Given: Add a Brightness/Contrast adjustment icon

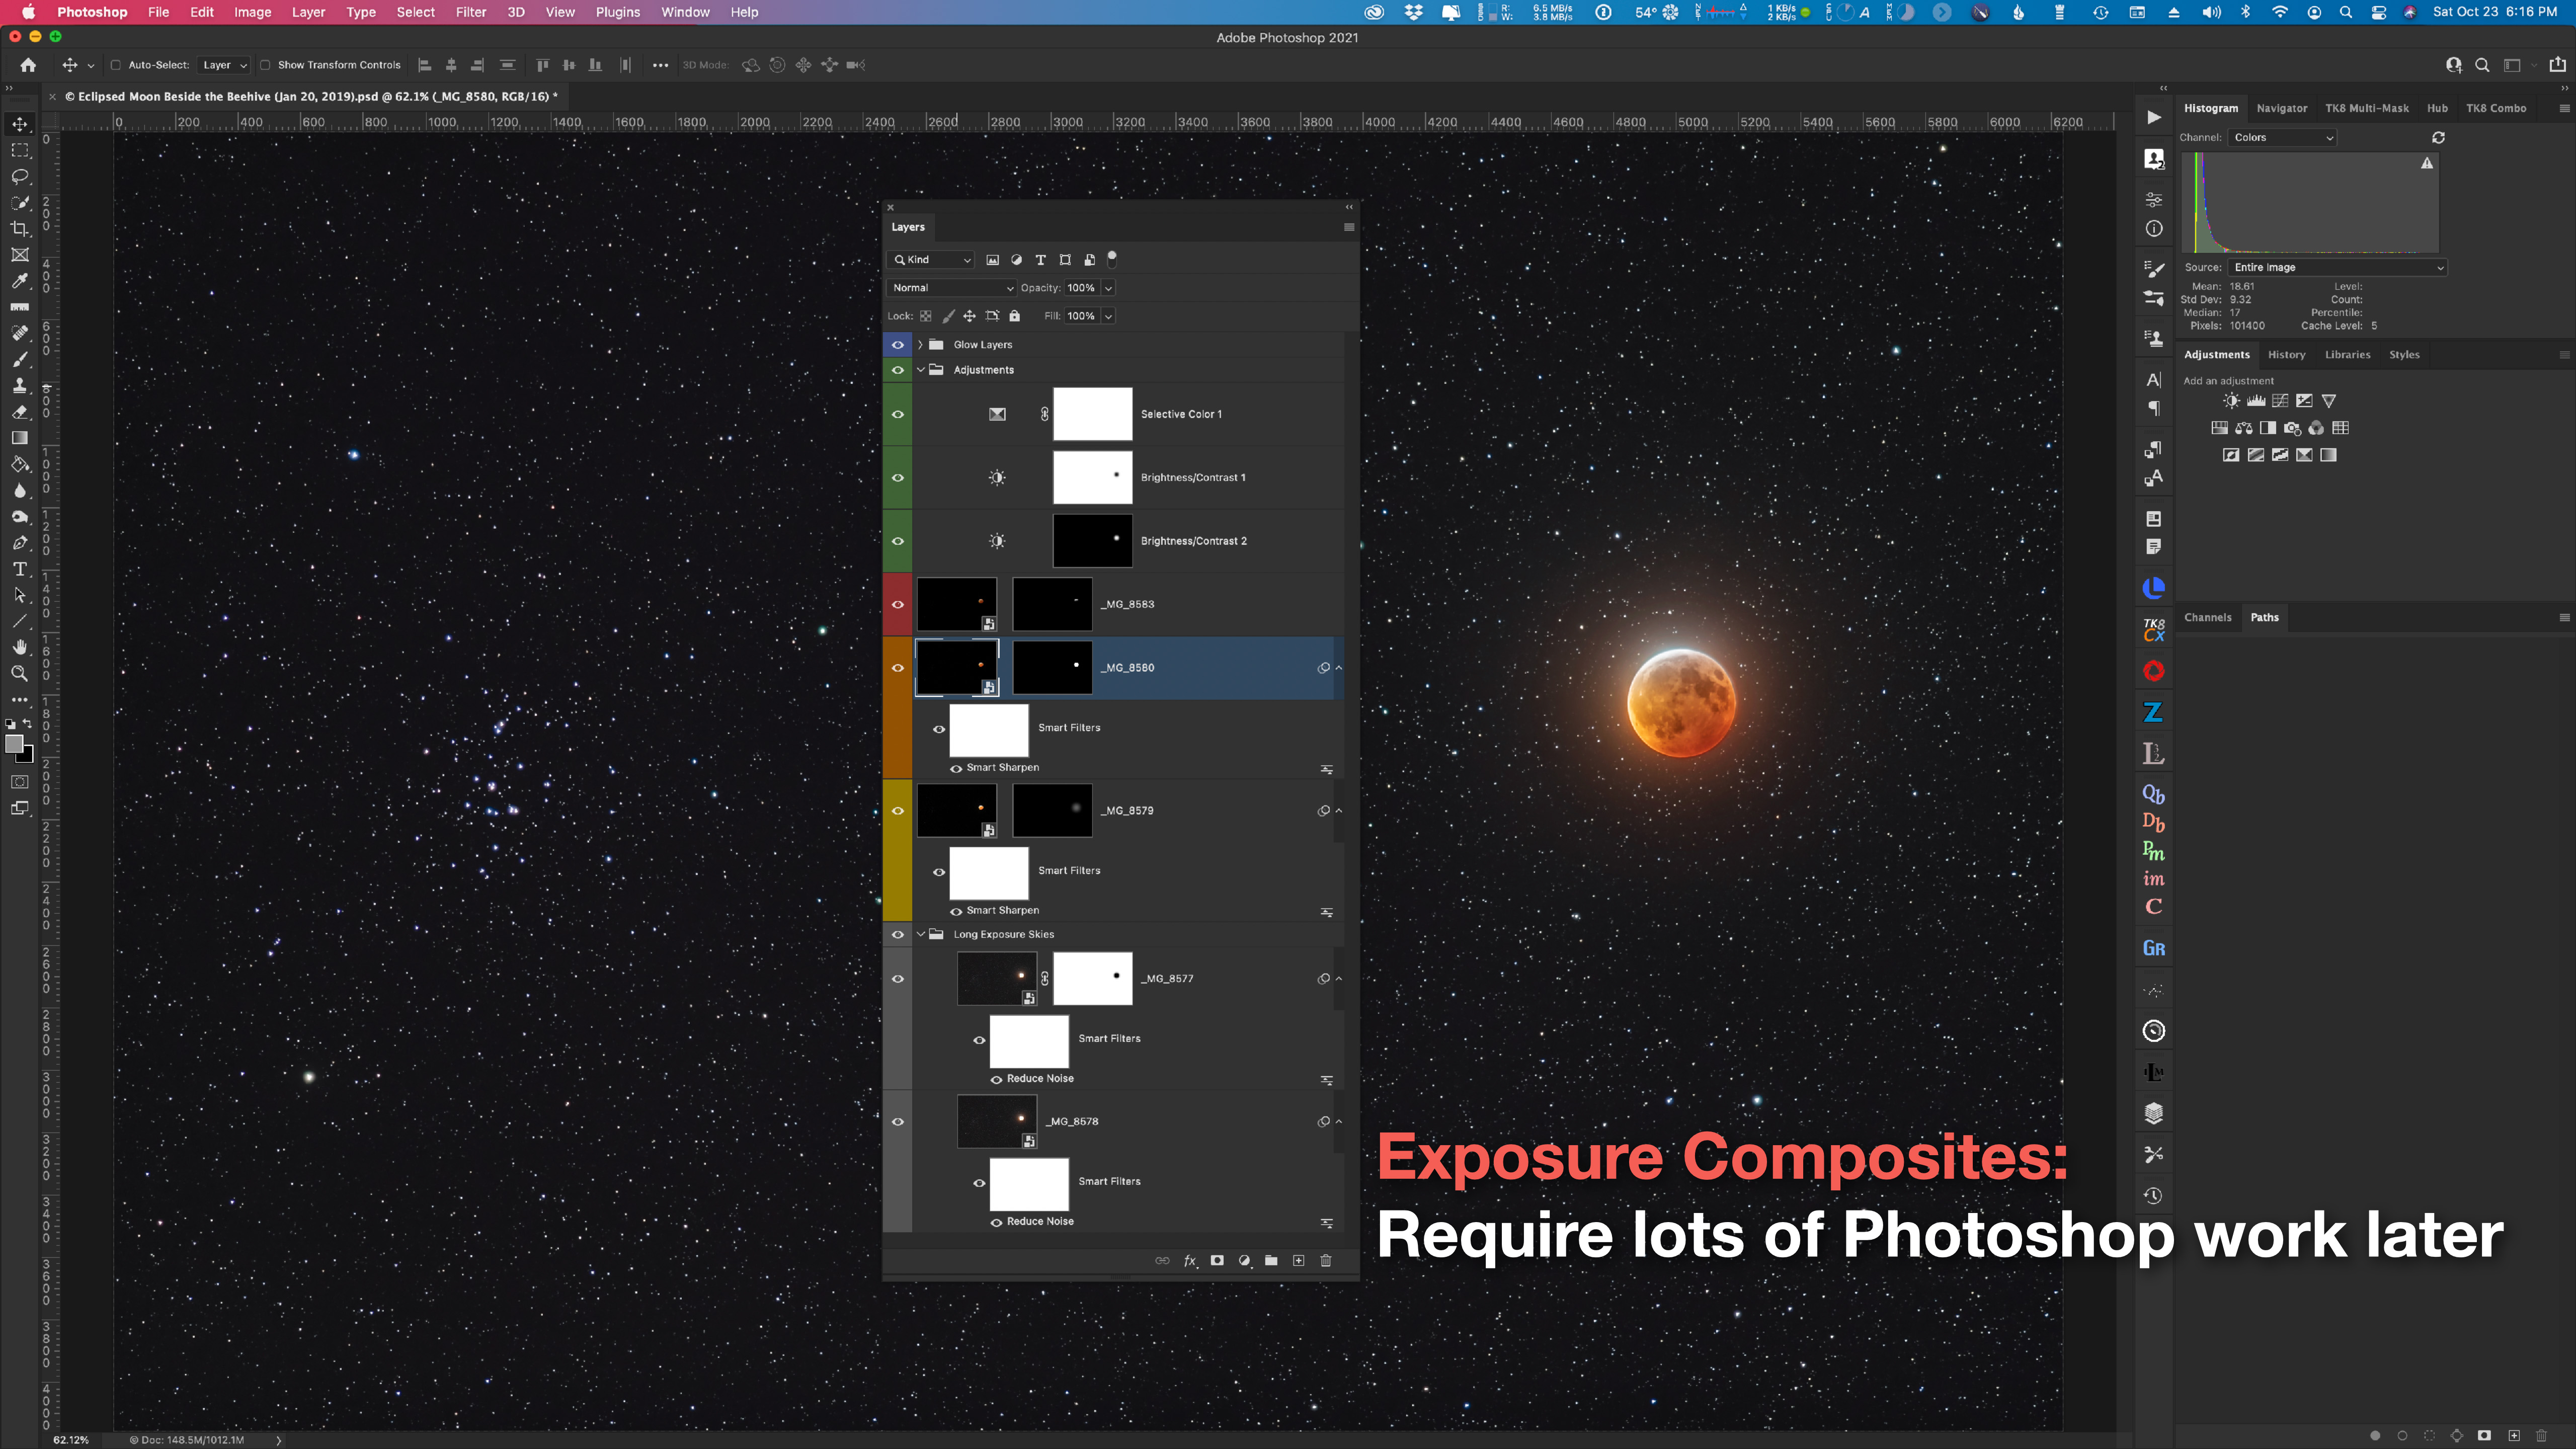Looking at the screenshot, I should coord(2231,401).
